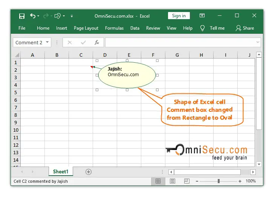
Task: Click the Save icon in quick access toolbar
Action: 22,16
